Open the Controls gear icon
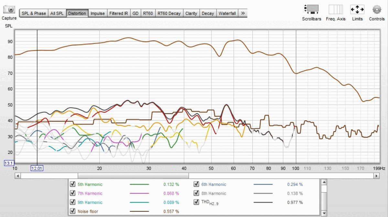The height and width of the screenshot is (217, 388). click(x=377, y=9)
